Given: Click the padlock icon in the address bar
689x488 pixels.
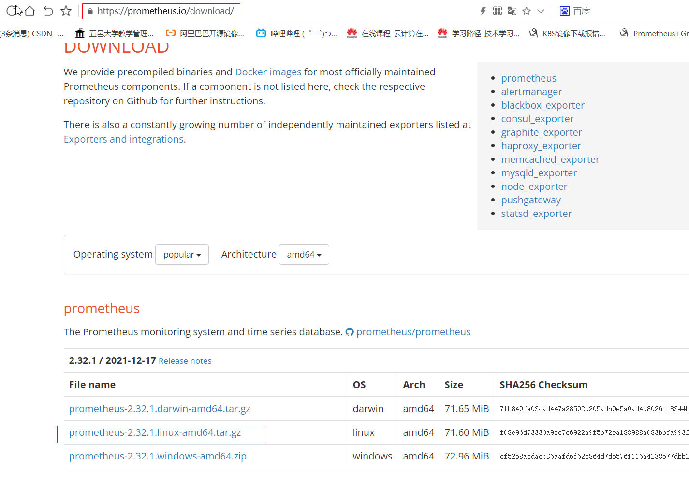Looking at the screenshot, I should (x=90, y=11).
